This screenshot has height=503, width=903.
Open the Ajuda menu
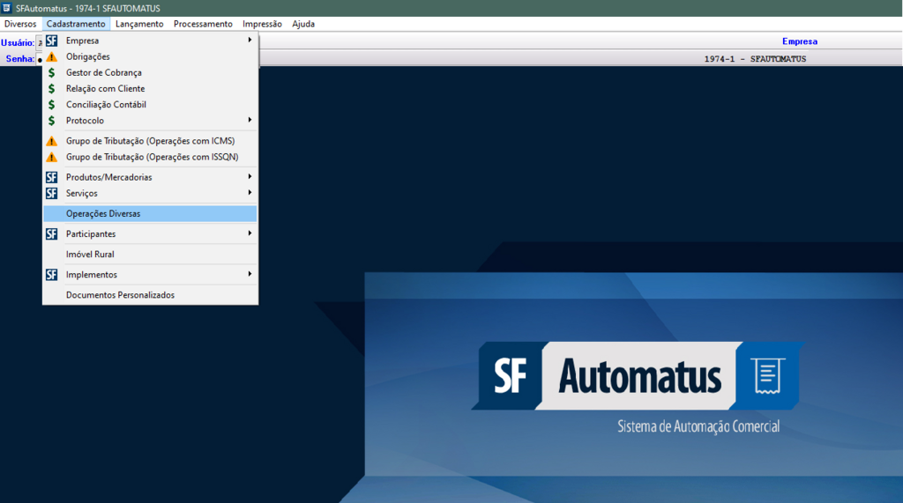tap(303, 24)
